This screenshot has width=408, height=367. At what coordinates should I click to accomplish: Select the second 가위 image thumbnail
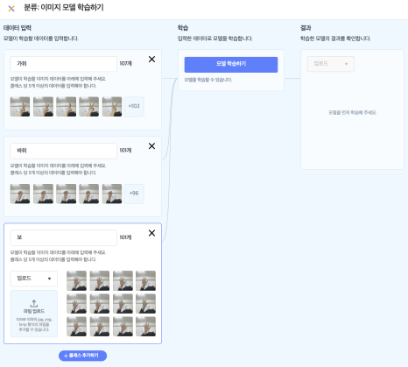click(43, 107)
